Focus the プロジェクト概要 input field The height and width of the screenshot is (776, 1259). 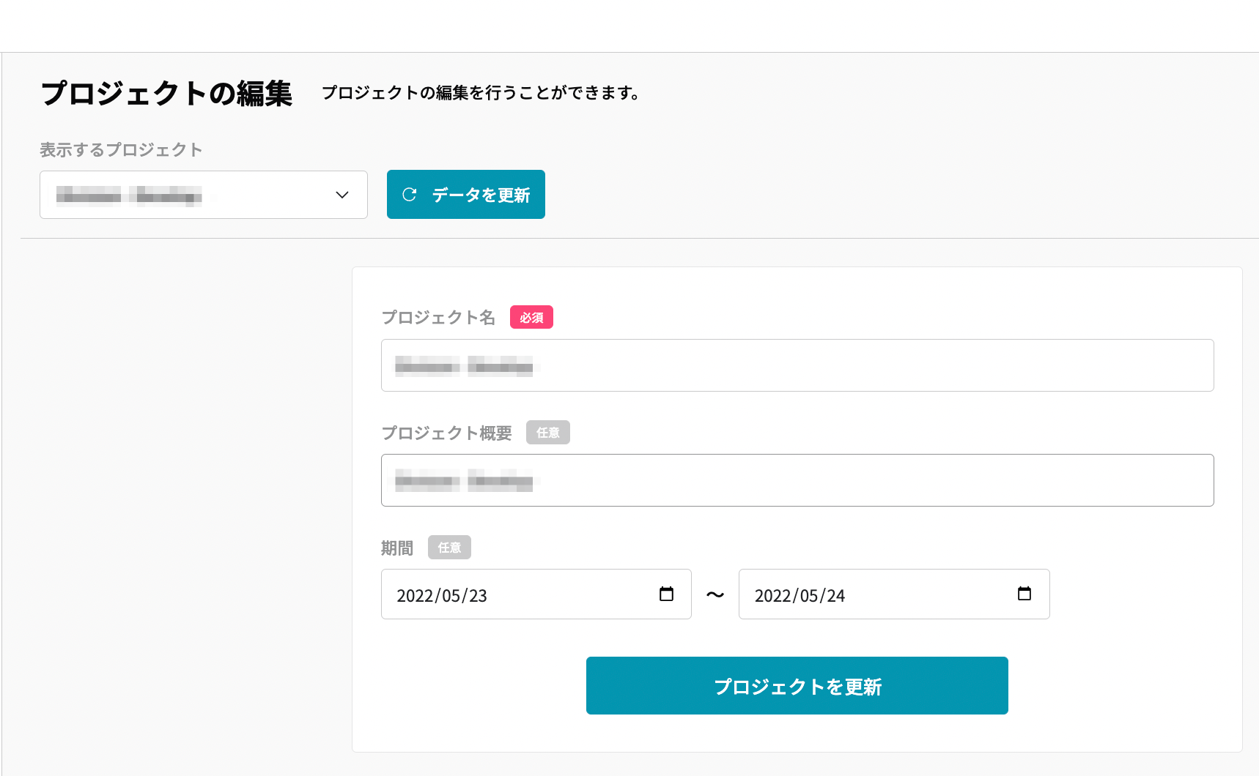click(x=797, y=480)
